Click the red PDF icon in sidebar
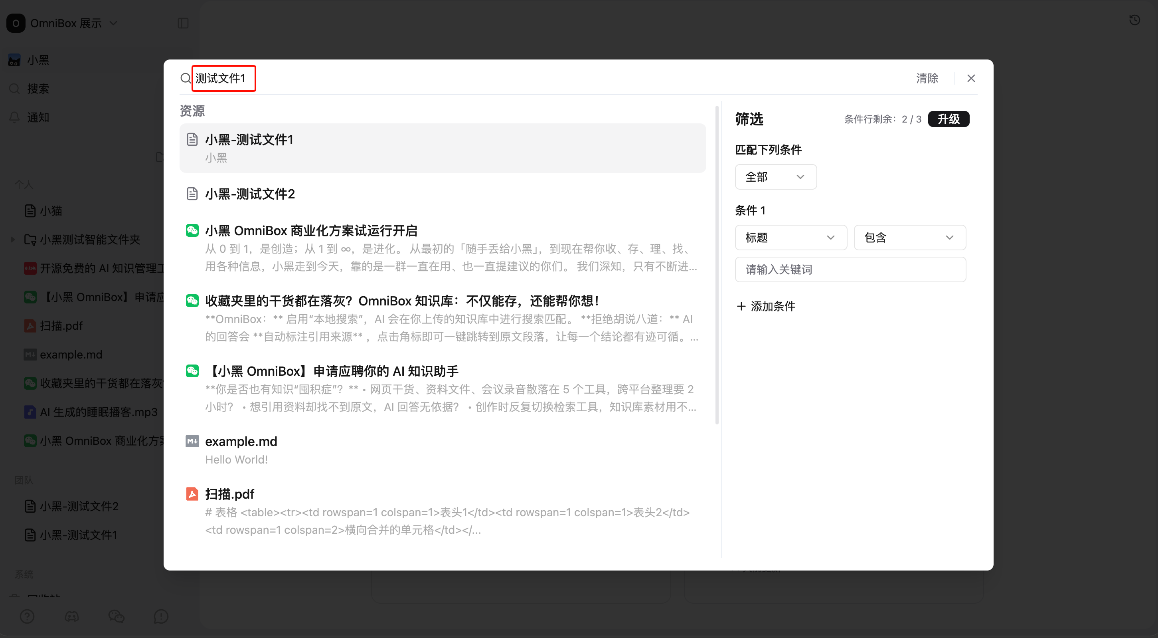This screenshot has height=638, width=1158. [x=30, y=326]
